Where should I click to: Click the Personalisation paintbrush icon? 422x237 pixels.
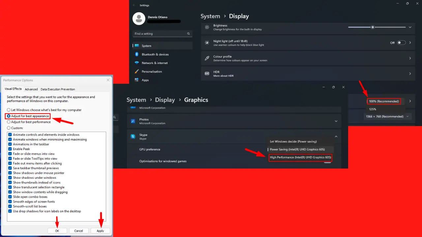pos(136,71)
